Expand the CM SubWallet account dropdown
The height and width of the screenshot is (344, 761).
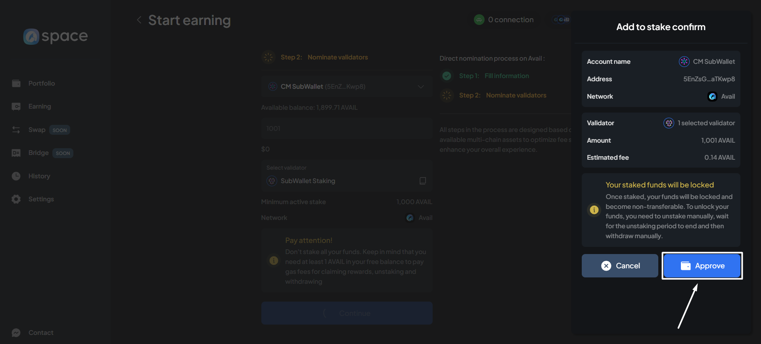point(421,86)
